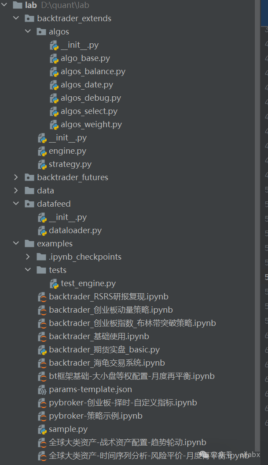The image size is (268, 465).
Task: Click the lab root folder icon
Action: click(x=18, y=5)
